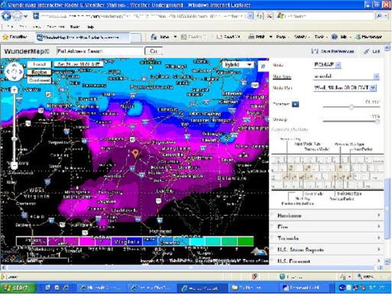Open the Print options dropdown arrow
The width and height of the screenshot is (392, 296).
point(270,37)
